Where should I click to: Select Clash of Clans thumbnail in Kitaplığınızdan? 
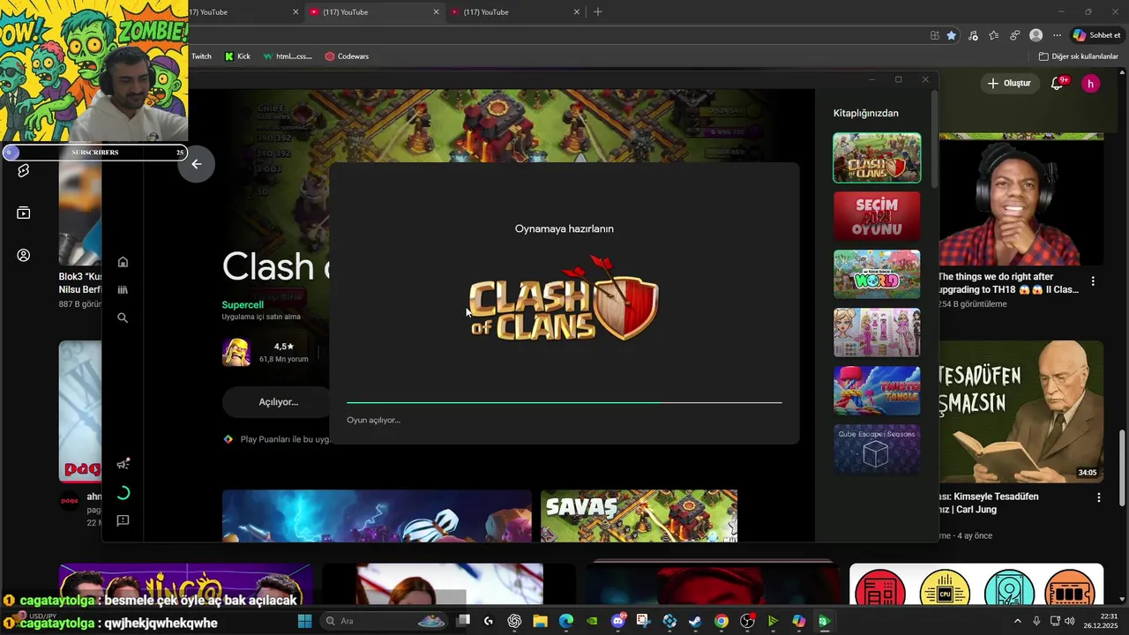tap(877, 158)
